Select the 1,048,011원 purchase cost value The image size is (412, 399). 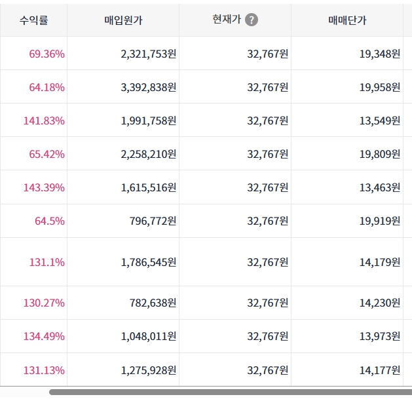(x=149, y=337)
